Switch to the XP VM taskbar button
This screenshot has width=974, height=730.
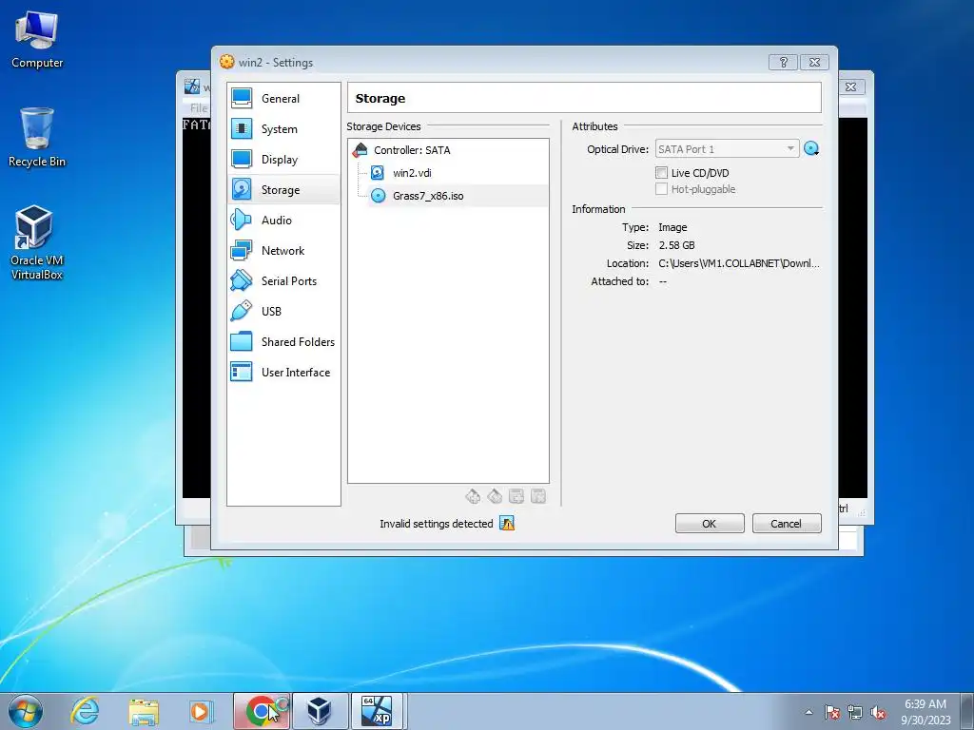(379, 711)
